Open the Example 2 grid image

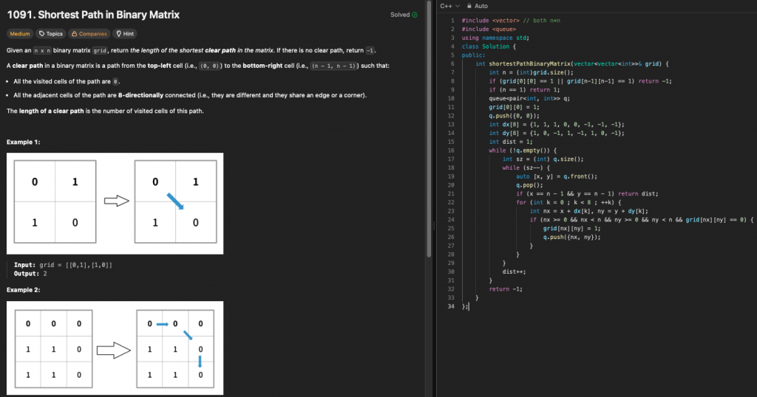[115, 348]
